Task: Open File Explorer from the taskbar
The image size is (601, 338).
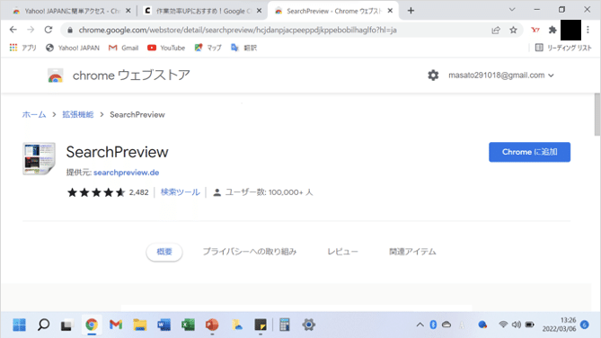Action: tap(140, 325)
